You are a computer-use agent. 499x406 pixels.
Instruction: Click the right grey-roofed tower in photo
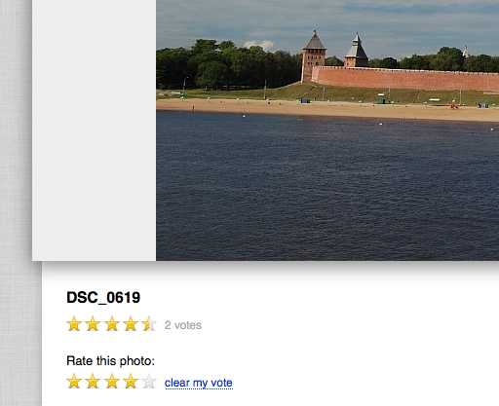[357, 51]
